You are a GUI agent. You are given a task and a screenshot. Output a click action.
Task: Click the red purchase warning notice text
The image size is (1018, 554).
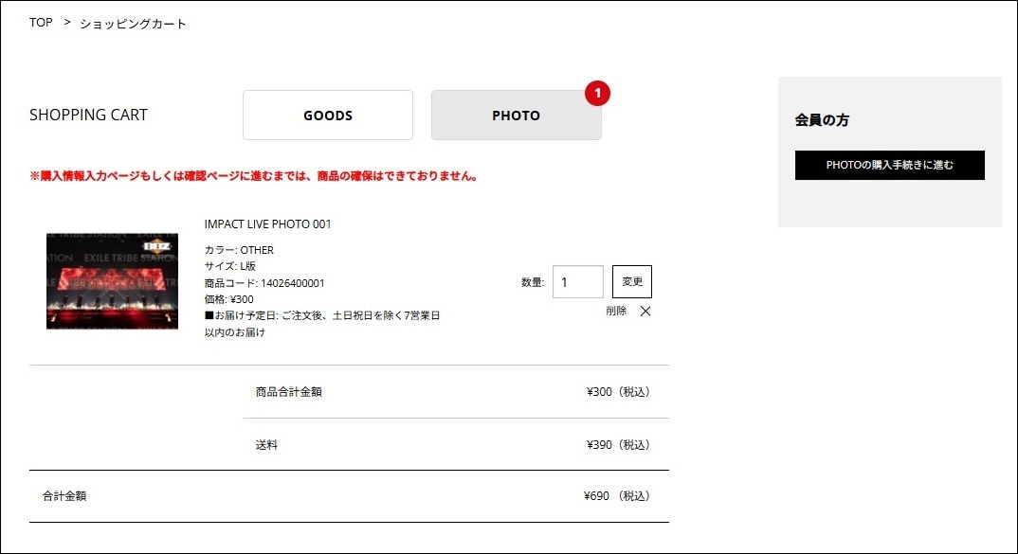[x=254, y=176]
